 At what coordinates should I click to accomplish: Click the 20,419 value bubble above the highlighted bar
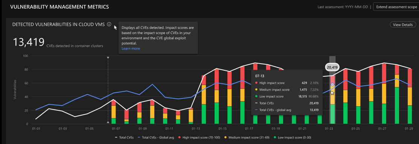pyautogui.click(x=332, y=67)
